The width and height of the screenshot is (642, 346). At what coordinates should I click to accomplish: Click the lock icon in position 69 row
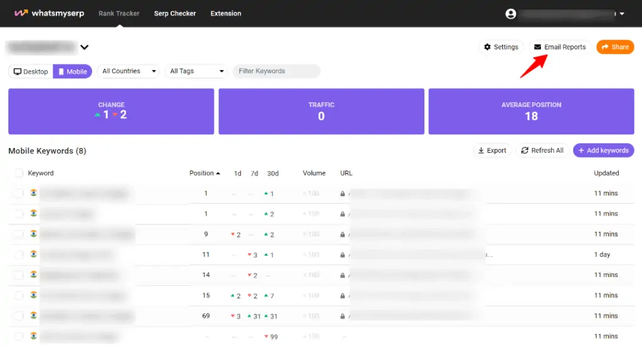coord(343,317)
